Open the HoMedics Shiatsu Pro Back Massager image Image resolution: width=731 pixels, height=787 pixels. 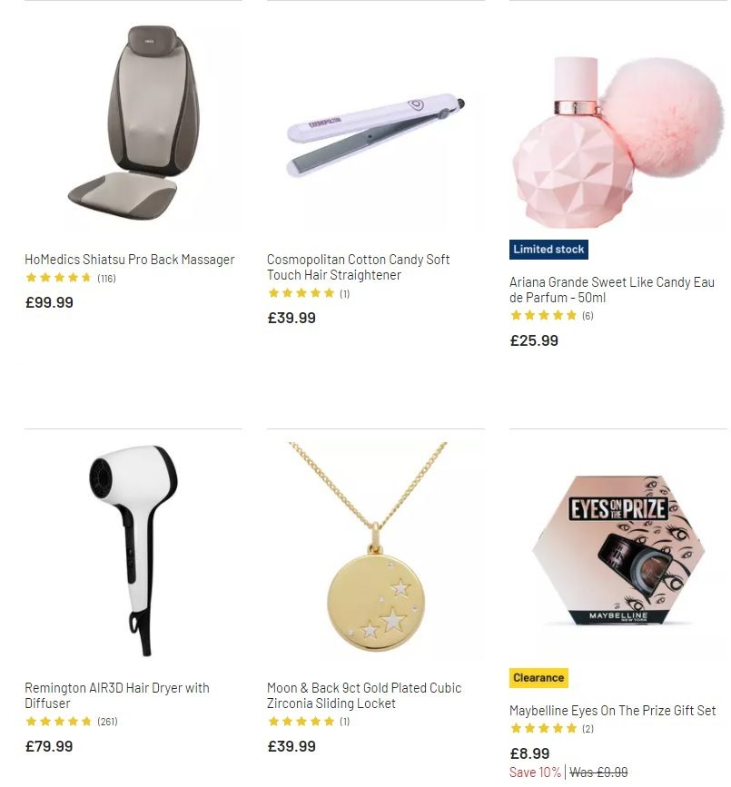coord(133,123)
